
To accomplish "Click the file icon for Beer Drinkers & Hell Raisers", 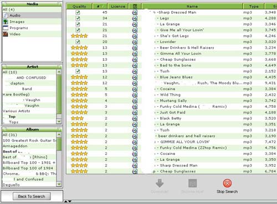I will (x=135, y=48).
